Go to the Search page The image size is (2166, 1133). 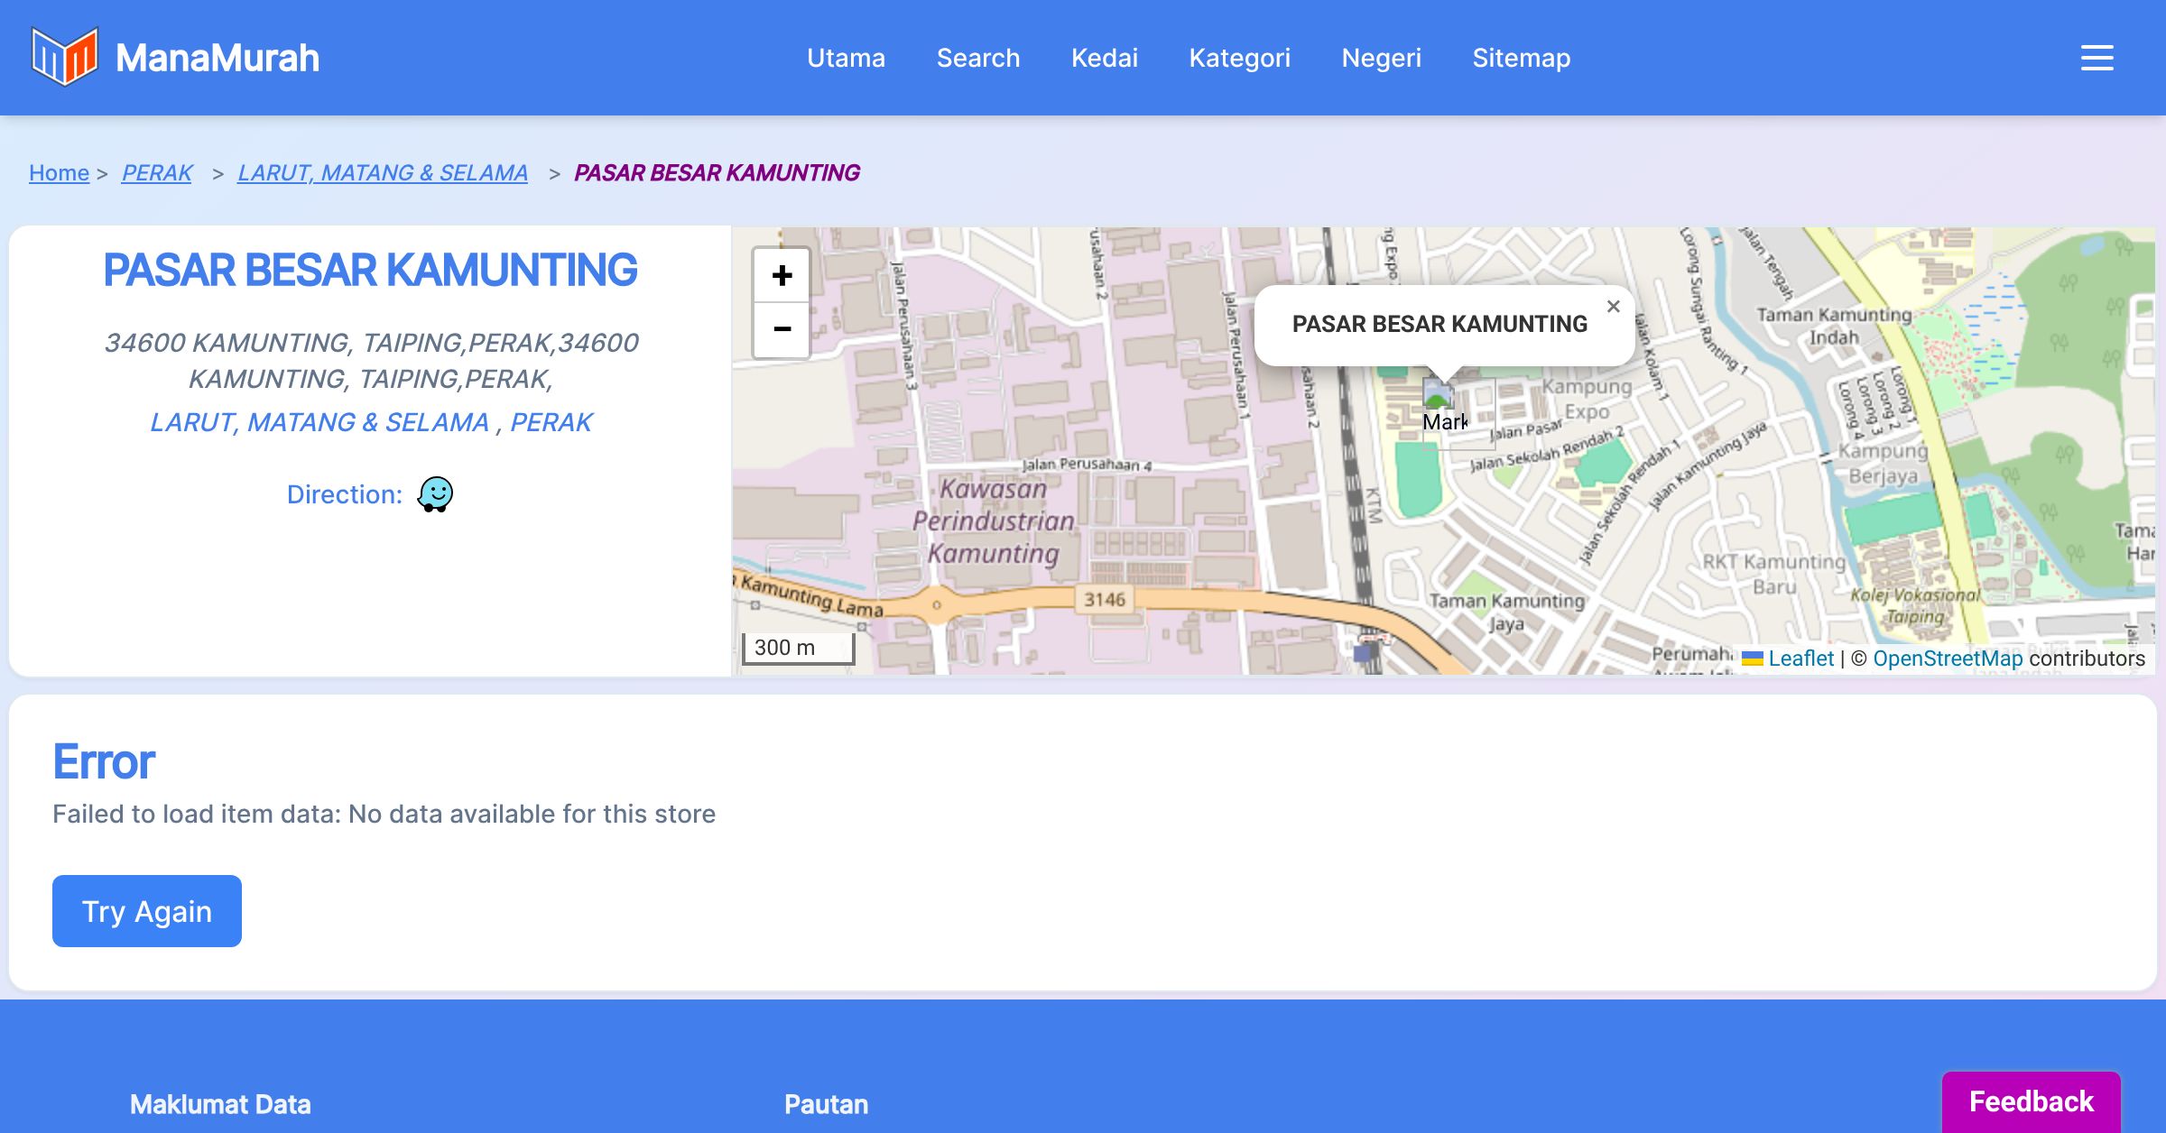pyautogui.click(x=978, y=58)
